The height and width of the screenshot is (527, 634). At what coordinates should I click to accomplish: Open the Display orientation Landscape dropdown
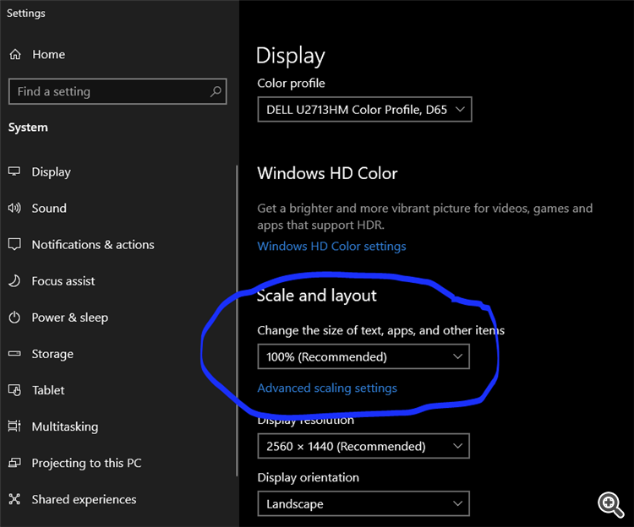(363, 503)
